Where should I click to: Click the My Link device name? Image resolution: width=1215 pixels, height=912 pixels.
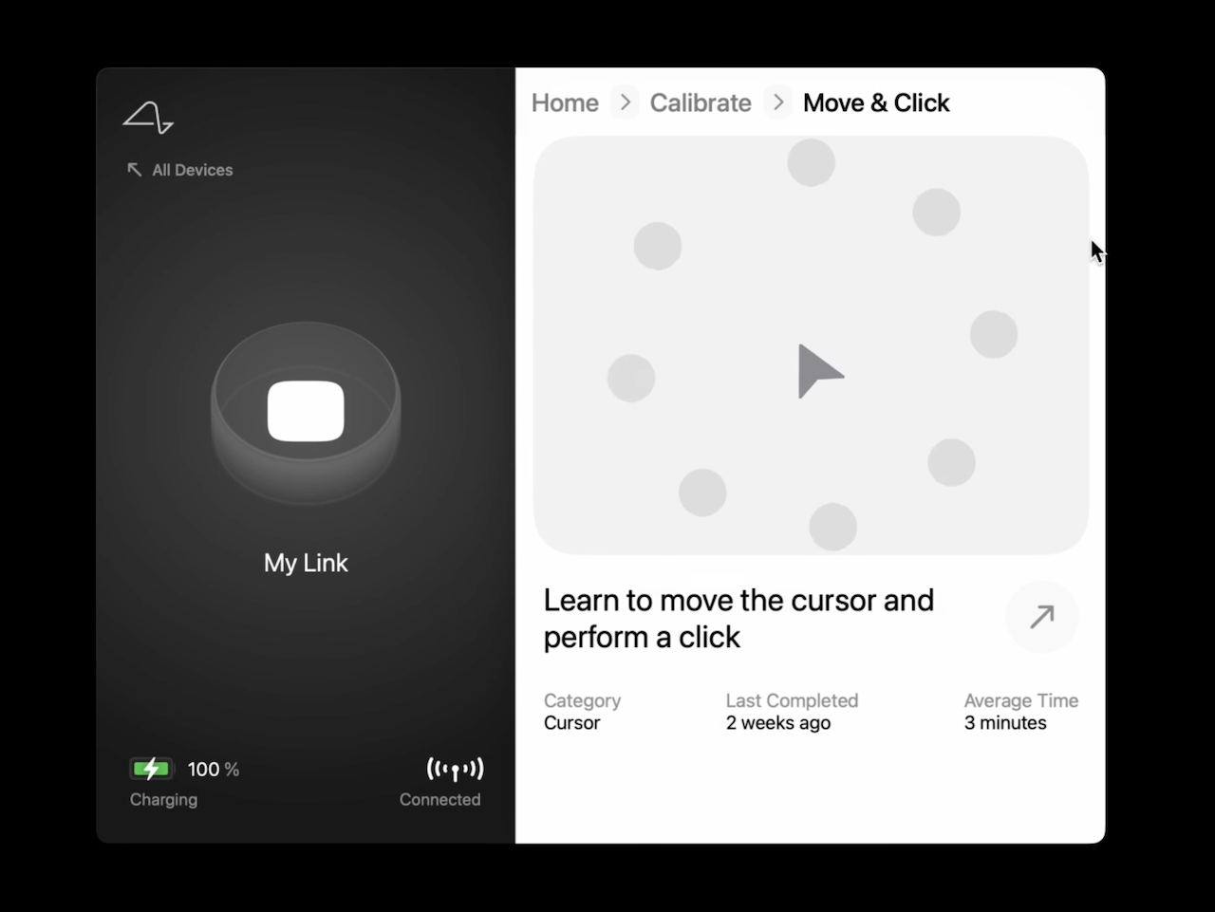coord(306,563)
